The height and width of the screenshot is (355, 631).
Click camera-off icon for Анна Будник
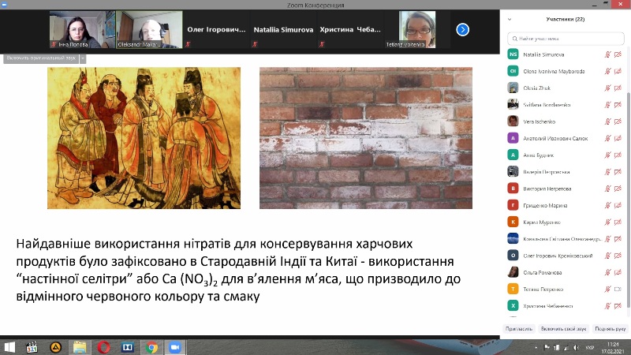tap(618, 155)
